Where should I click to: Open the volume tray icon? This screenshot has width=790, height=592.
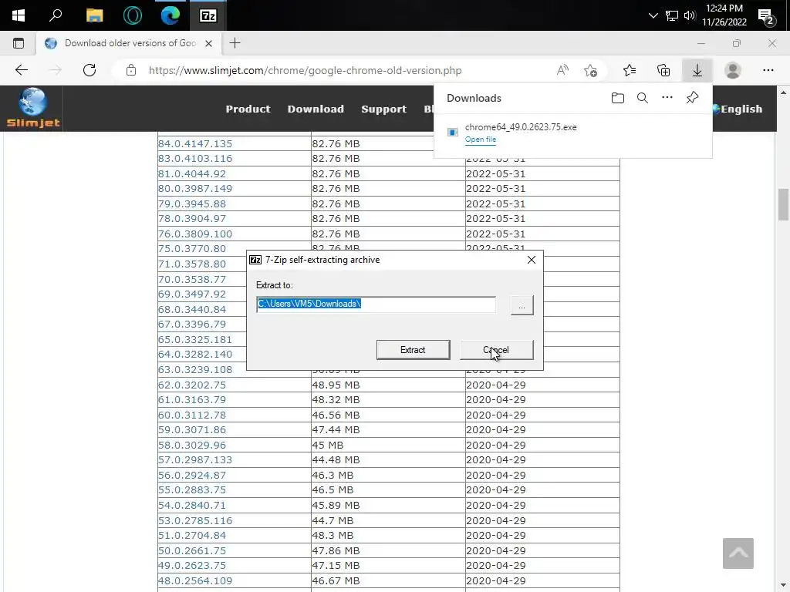click(x=690, y=15)
